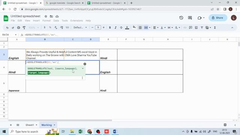The width and height of the screenshot is (240, 135).
Task: Star the Untitled spreadsheet
Action: 46,16
